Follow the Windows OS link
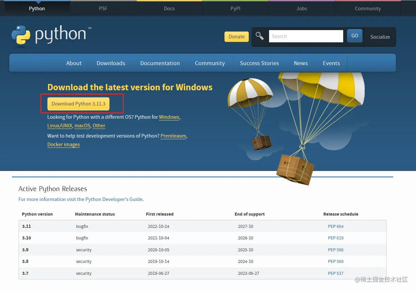 pos(169,117)
